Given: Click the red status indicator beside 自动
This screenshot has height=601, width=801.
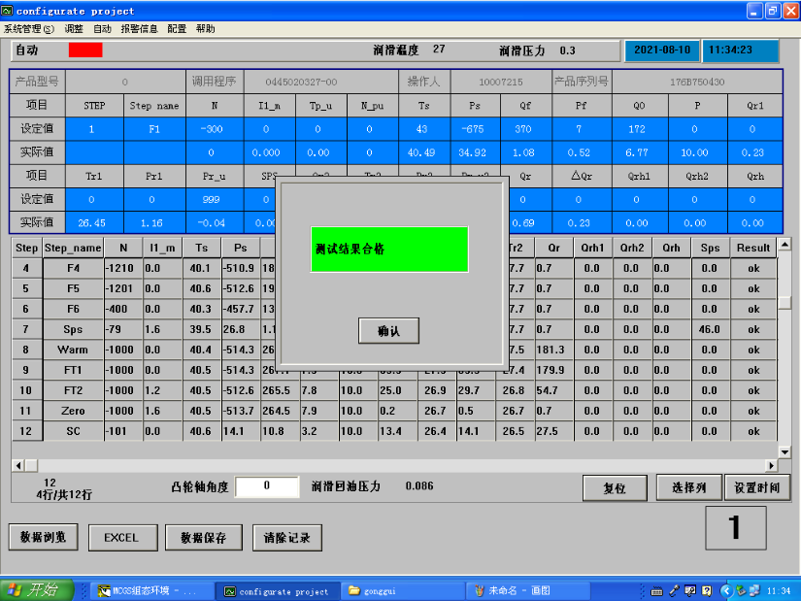Looking at the screenshot, I should [84, 50].
